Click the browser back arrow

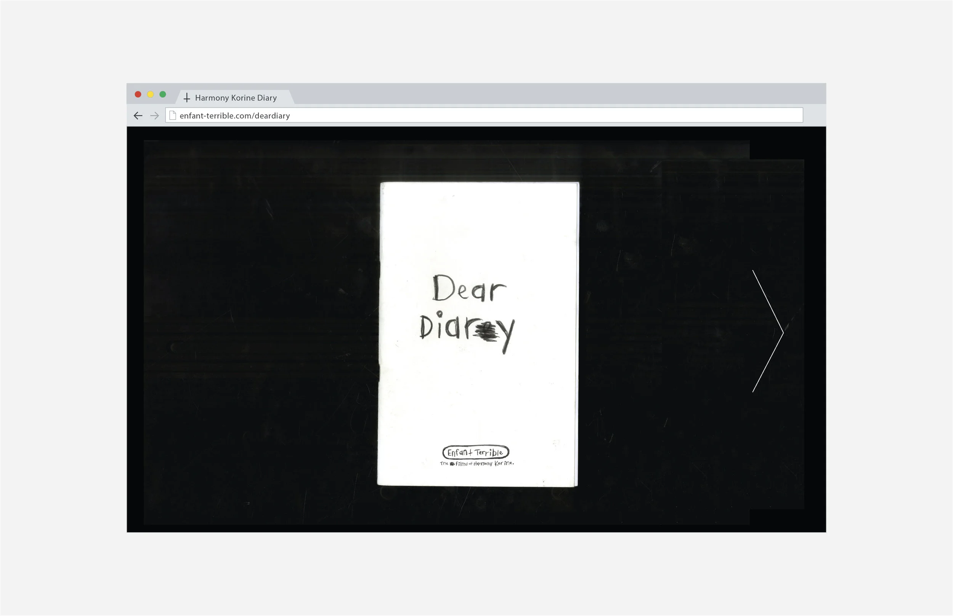point(138,116)
